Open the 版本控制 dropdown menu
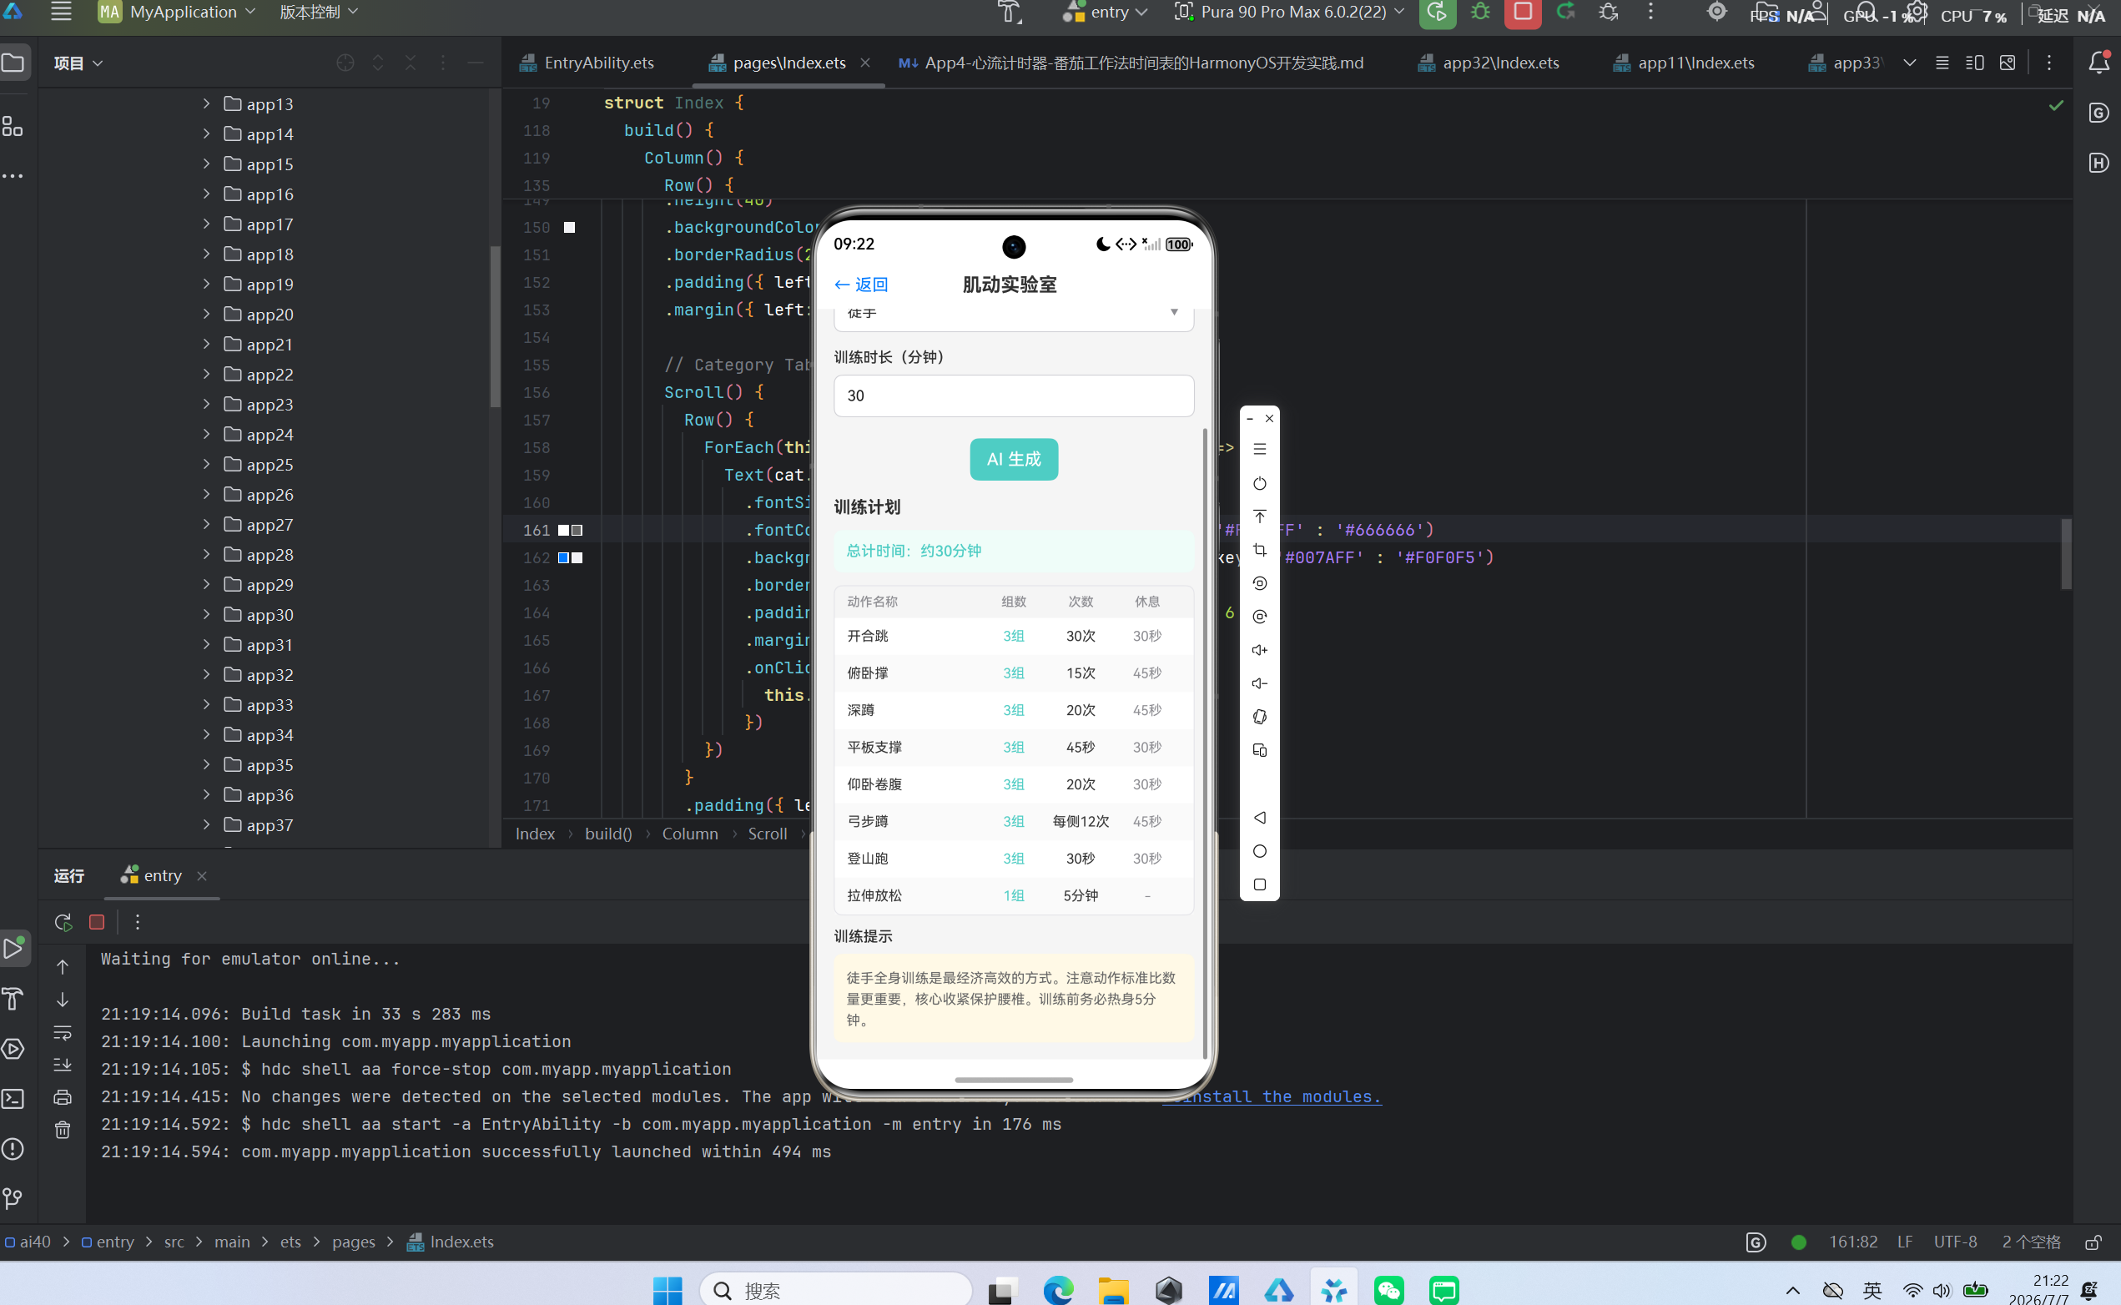The image size is (2121, 1305). pyautogui.click(x=319, y=12)
